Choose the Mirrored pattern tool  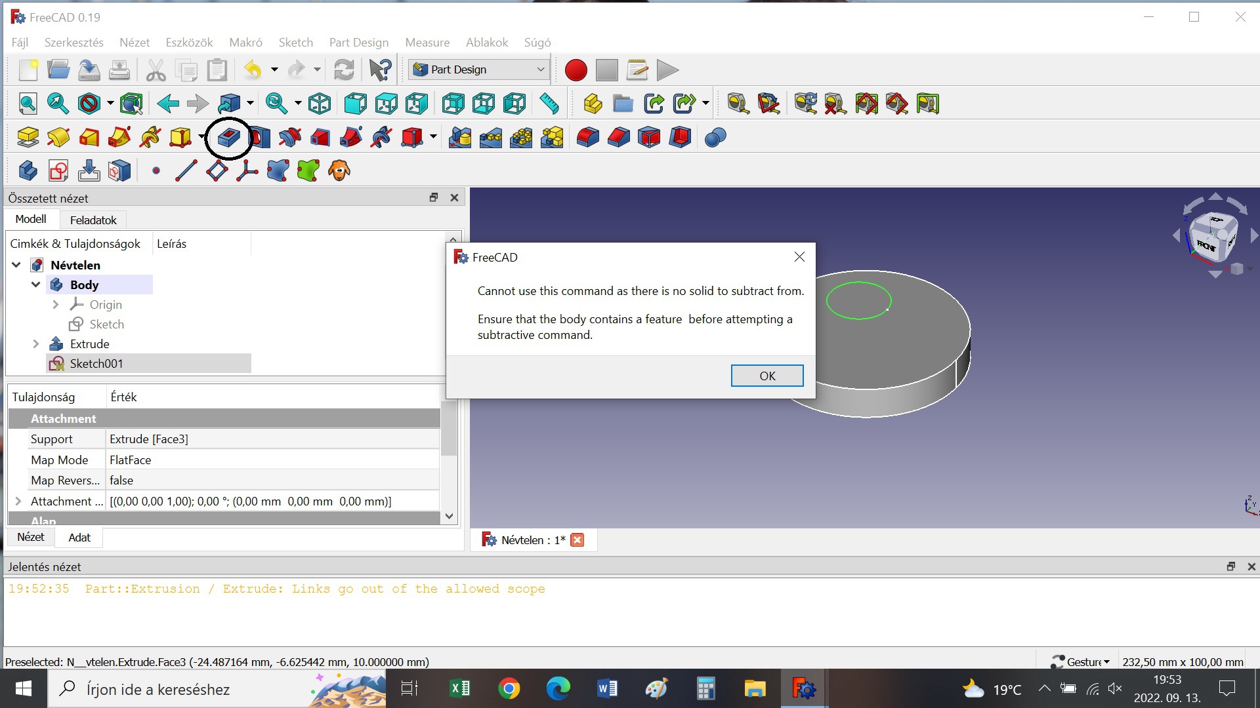[460, 137]
